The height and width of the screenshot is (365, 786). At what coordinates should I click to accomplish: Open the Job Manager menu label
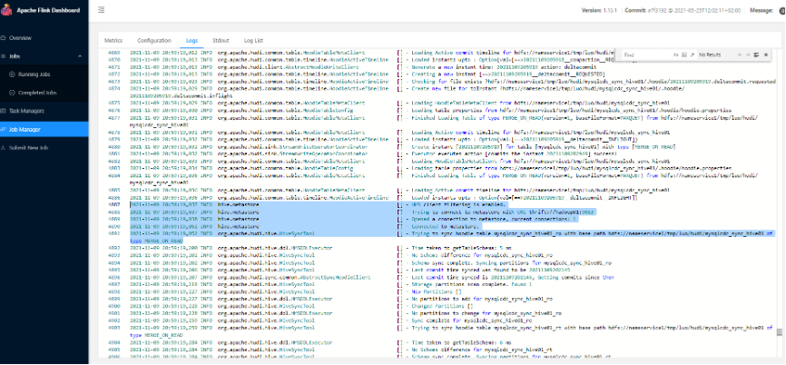pos(25,129)
